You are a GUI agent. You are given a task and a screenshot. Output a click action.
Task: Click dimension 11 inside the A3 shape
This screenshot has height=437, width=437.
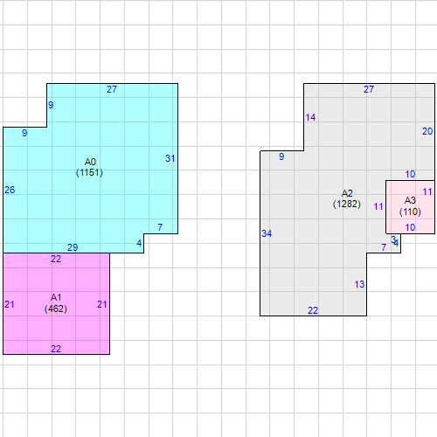427,191
